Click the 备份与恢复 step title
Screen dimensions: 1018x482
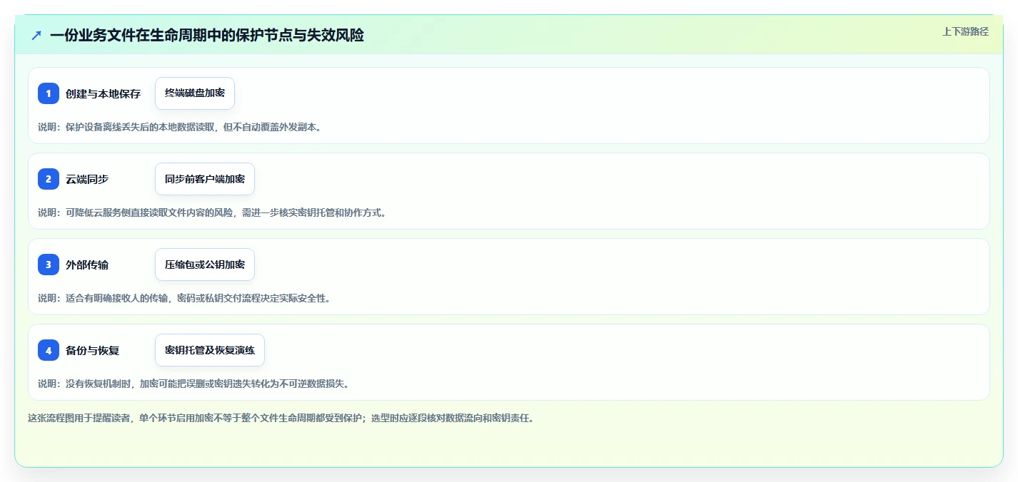point(92,350)
